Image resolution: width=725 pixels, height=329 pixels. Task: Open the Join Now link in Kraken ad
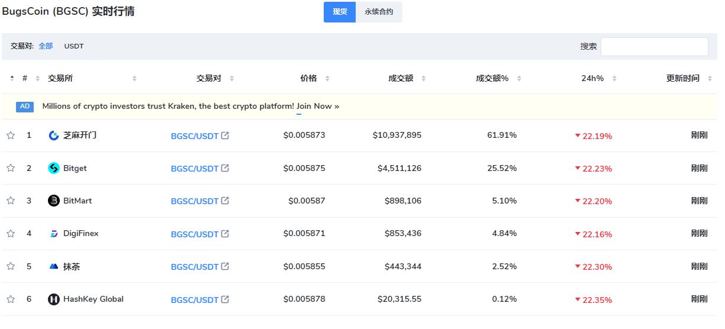(318, 107)
